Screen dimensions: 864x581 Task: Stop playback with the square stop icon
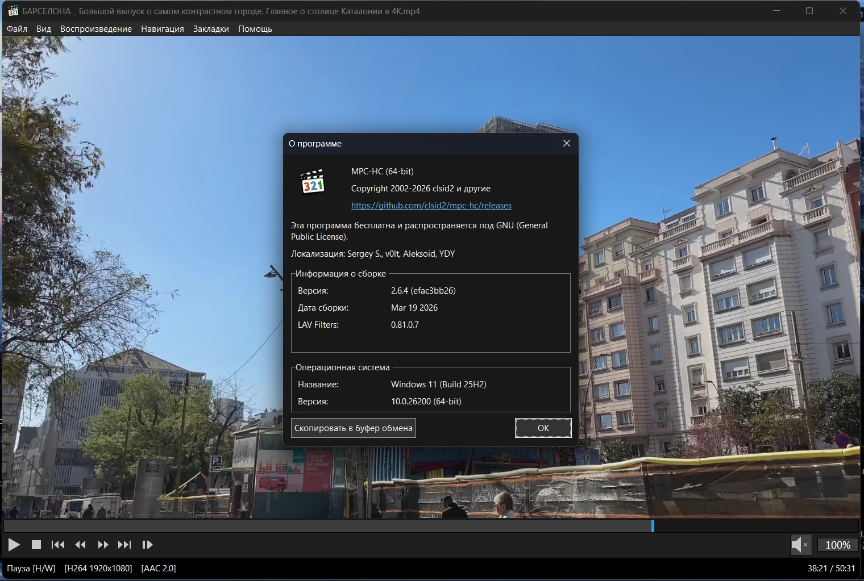pyautogui.click(x=36, y=545)
